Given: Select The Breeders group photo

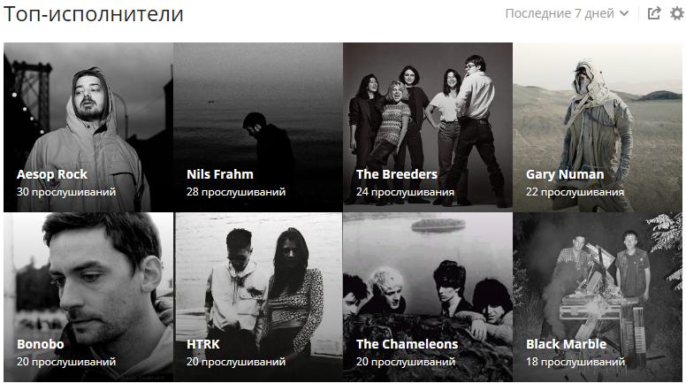Looking at the screenshot, I should click(x=428, y=127).
